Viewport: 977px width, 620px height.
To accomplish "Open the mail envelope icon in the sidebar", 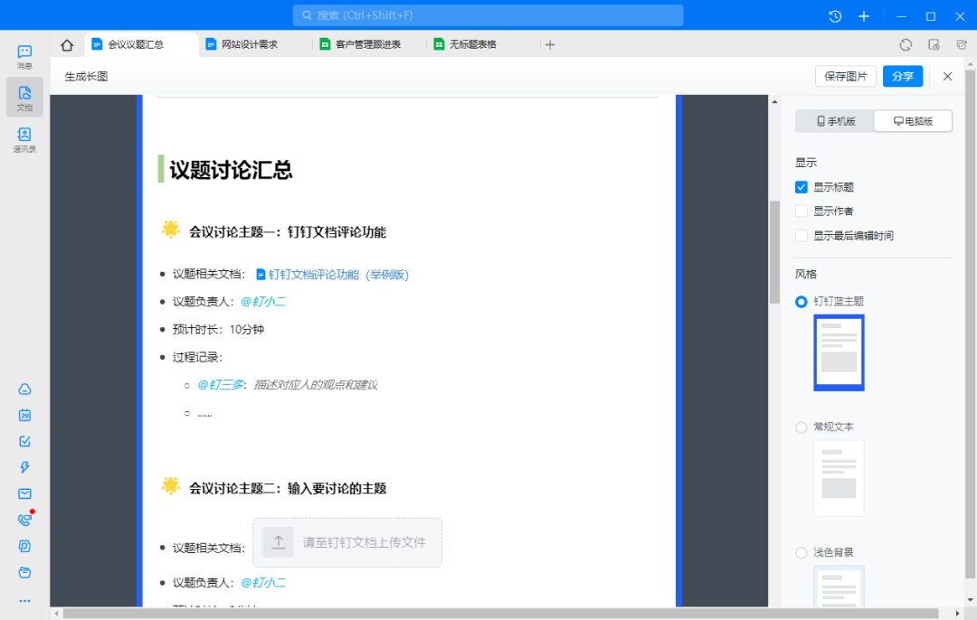I will (x=24, y=493).
